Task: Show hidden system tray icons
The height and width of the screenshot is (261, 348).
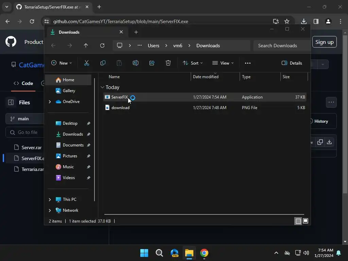Action: coord(276,253)
